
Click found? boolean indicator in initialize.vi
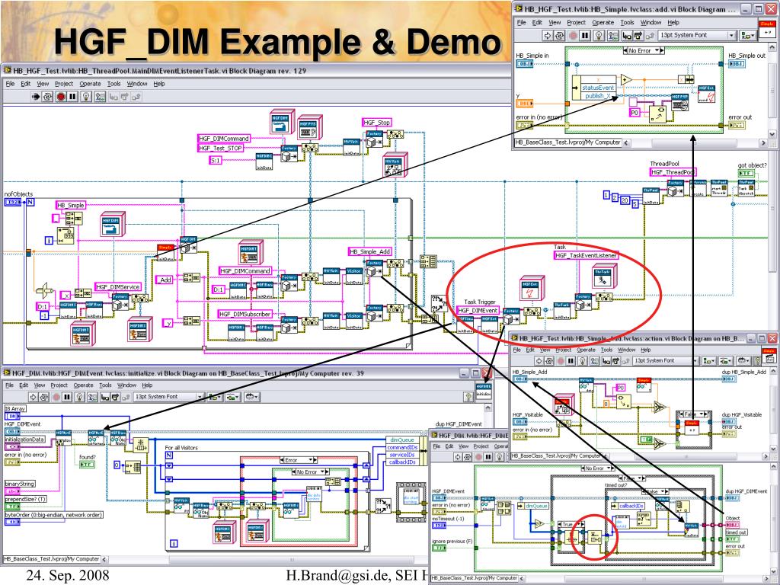click(87, 464)
